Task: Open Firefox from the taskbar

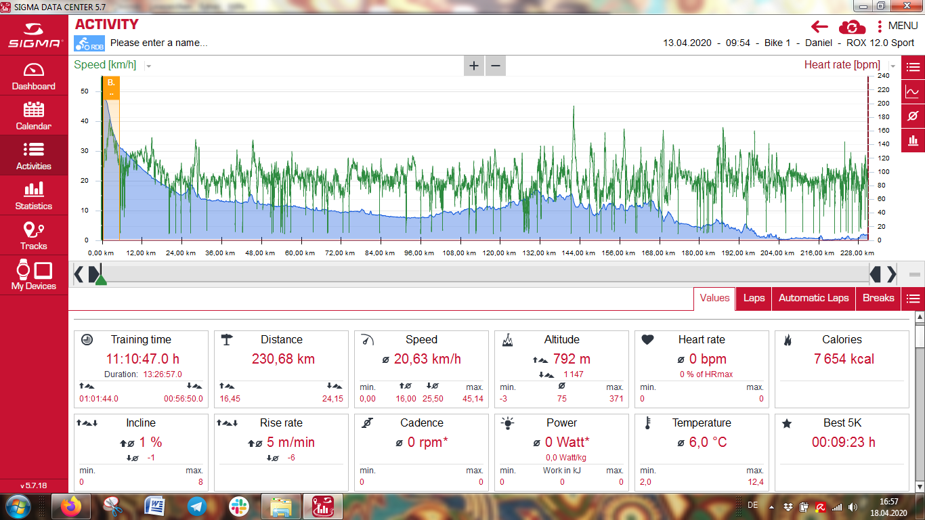Action: click(70, 506)
